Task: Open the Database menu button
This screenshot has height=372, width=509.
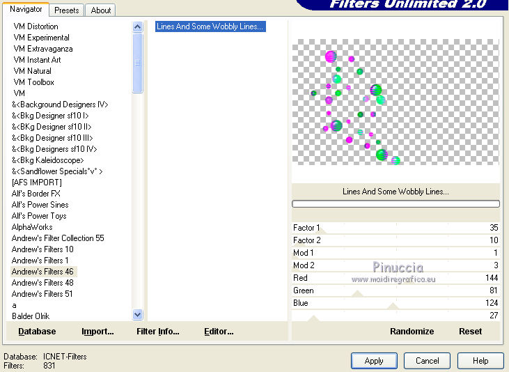Action: pyautogui.click(x=37, y=332)
